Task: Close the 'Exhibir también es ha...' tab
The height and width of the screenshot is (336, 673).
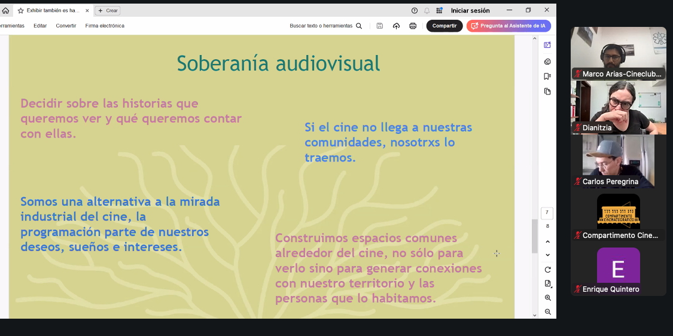Action: (x=87, y=11)
